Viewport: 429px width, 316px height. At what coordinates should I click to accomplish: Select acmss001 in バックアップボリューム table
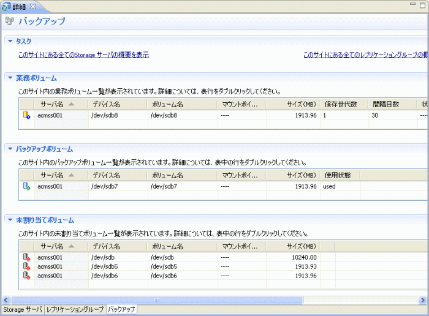click(50, 186)
